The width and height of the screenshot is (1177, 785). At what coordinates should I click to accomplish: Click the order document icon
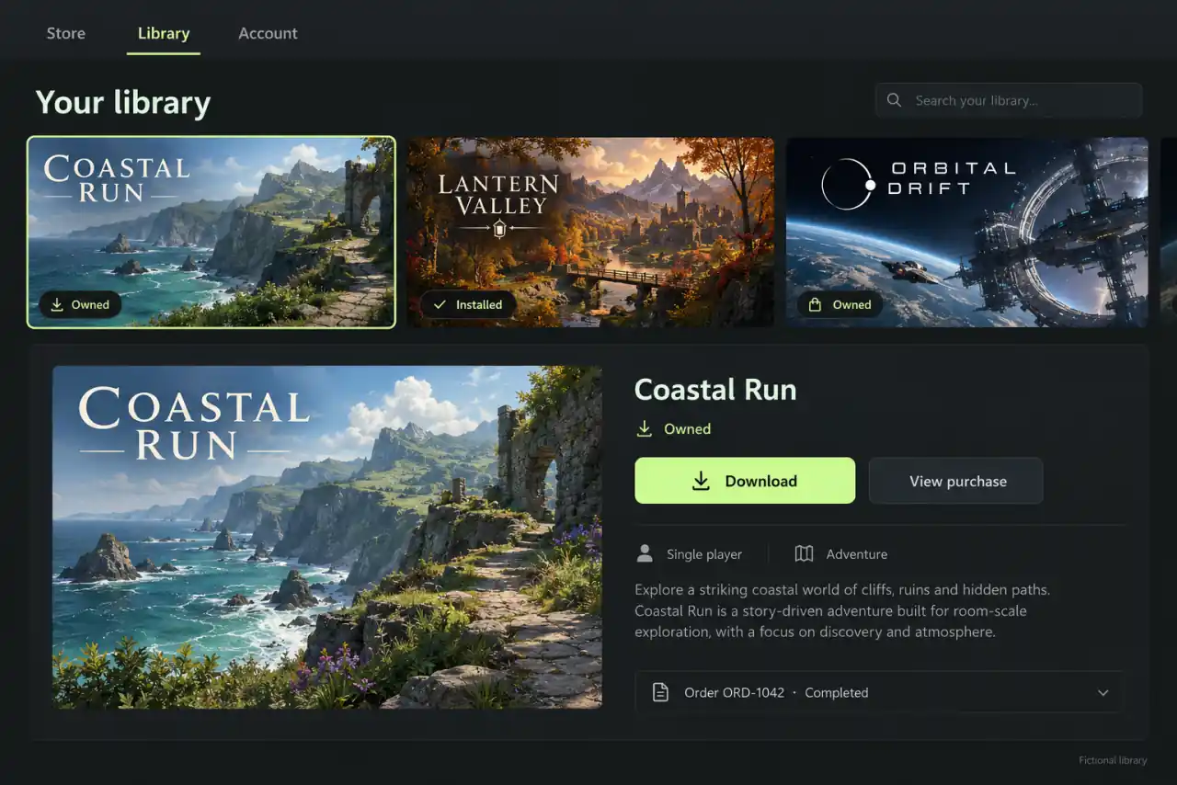coord(660,693)
